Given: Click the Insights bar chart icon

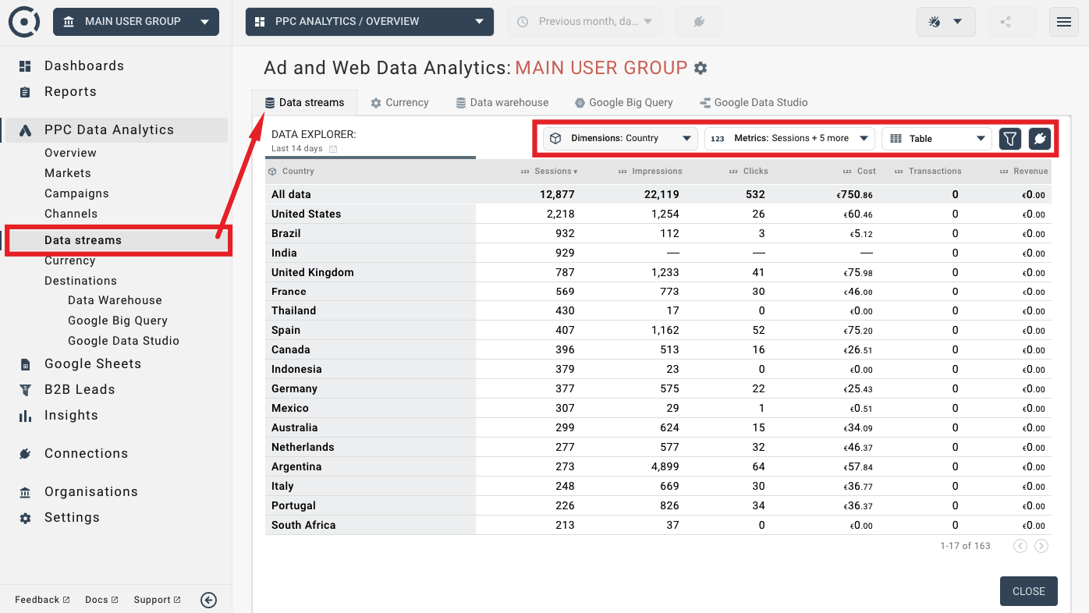Looking at the screenshot, I should pos(25,416).
